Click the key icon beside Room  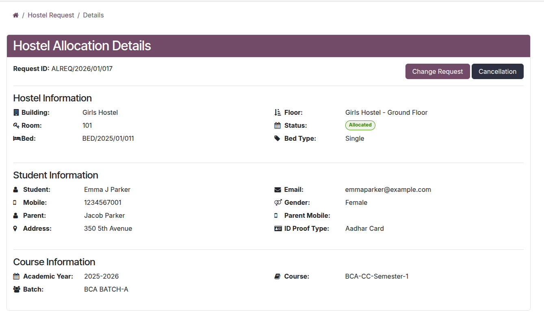point(16,126)
